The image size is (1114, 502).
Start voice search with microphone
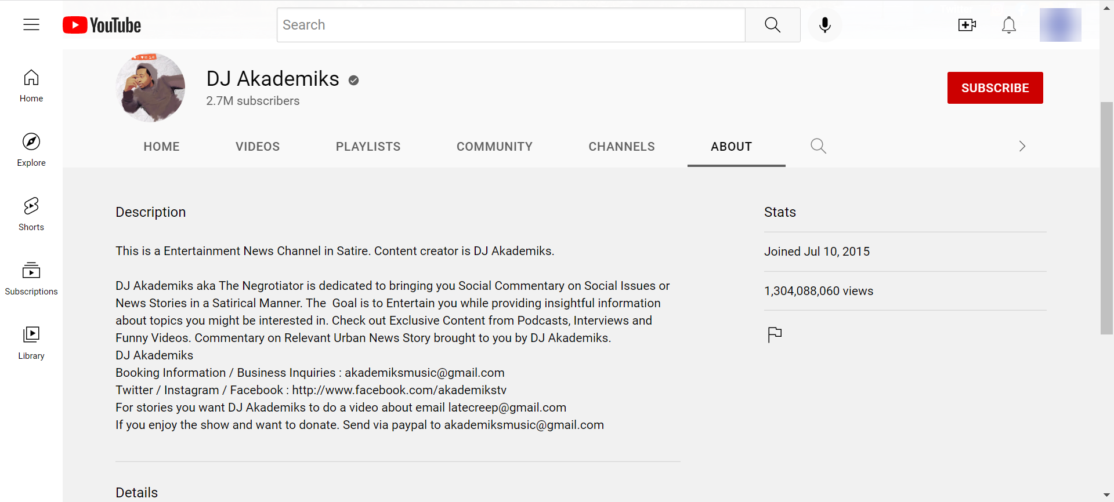click(x=824, y=25)
